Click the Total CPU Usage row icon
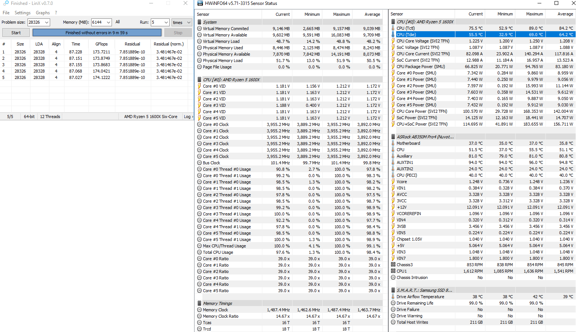 coord(199,252)
